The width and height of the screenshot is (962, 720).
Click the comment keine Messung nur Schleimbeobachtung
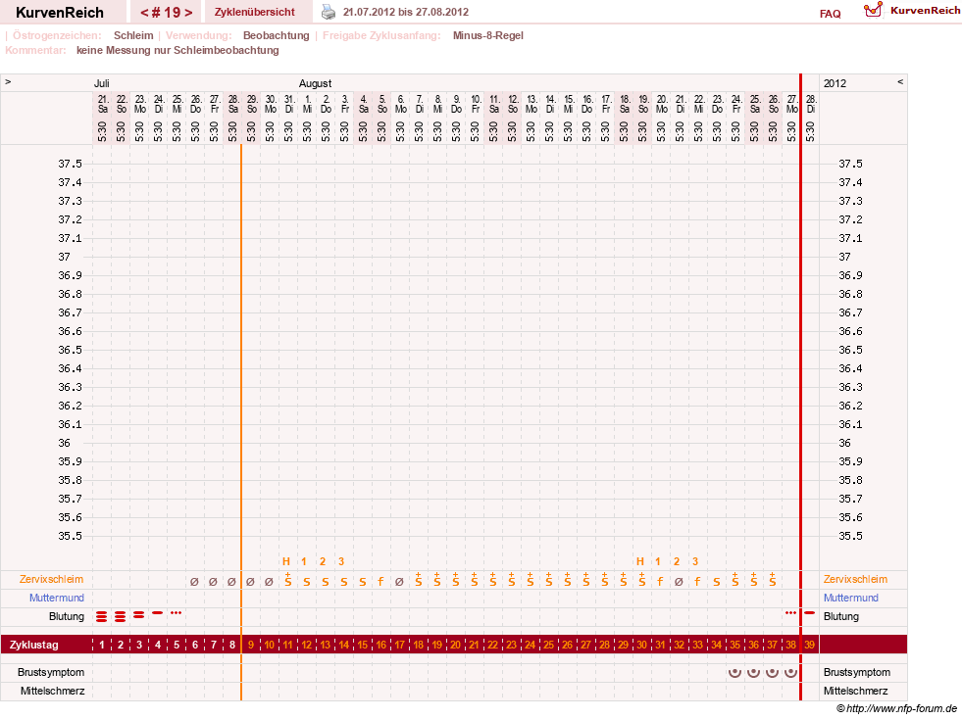[x=177, y=50]
